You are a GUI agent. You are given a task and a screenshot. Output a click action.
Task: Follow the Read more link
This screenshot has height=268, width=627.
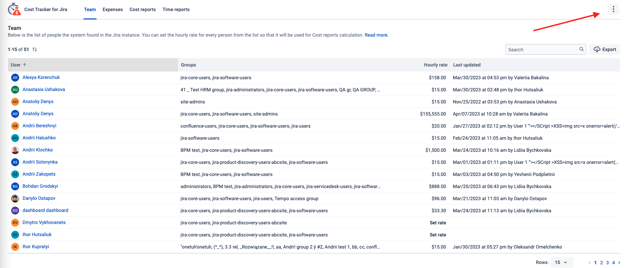pyautogui.click(x=376, y=35)
